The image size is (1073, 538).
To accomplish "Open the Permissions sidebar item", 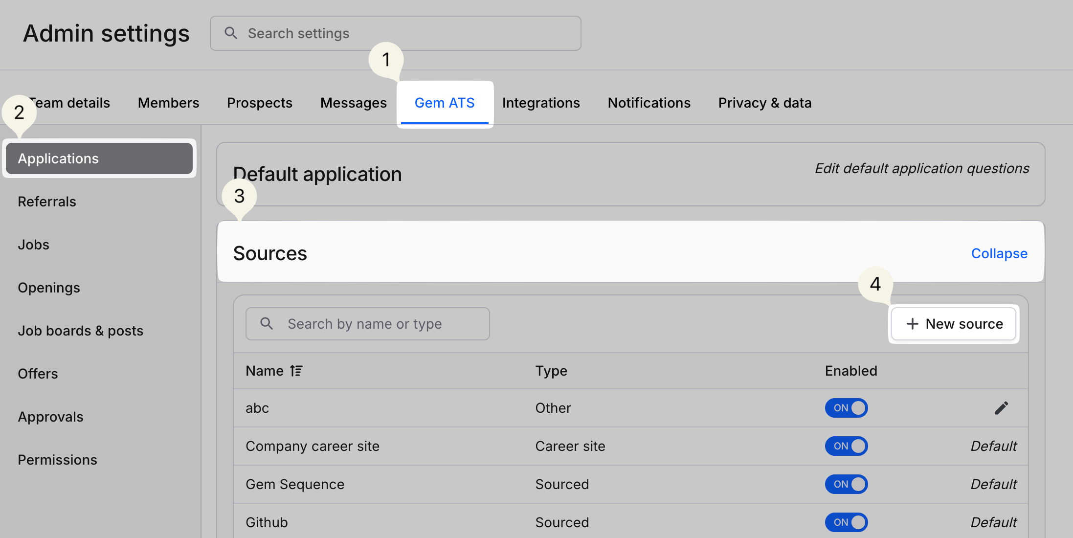I will [58, 460].
